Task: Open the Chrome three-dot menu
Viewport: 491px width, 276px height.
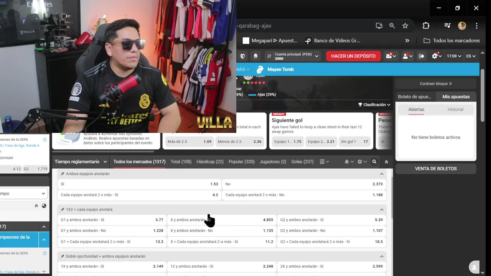Action: [476, 26]
